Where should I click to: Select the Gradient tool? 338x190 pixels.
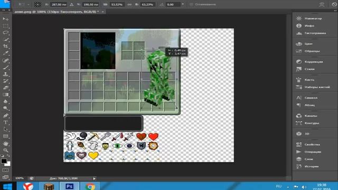tap(5, 94)
